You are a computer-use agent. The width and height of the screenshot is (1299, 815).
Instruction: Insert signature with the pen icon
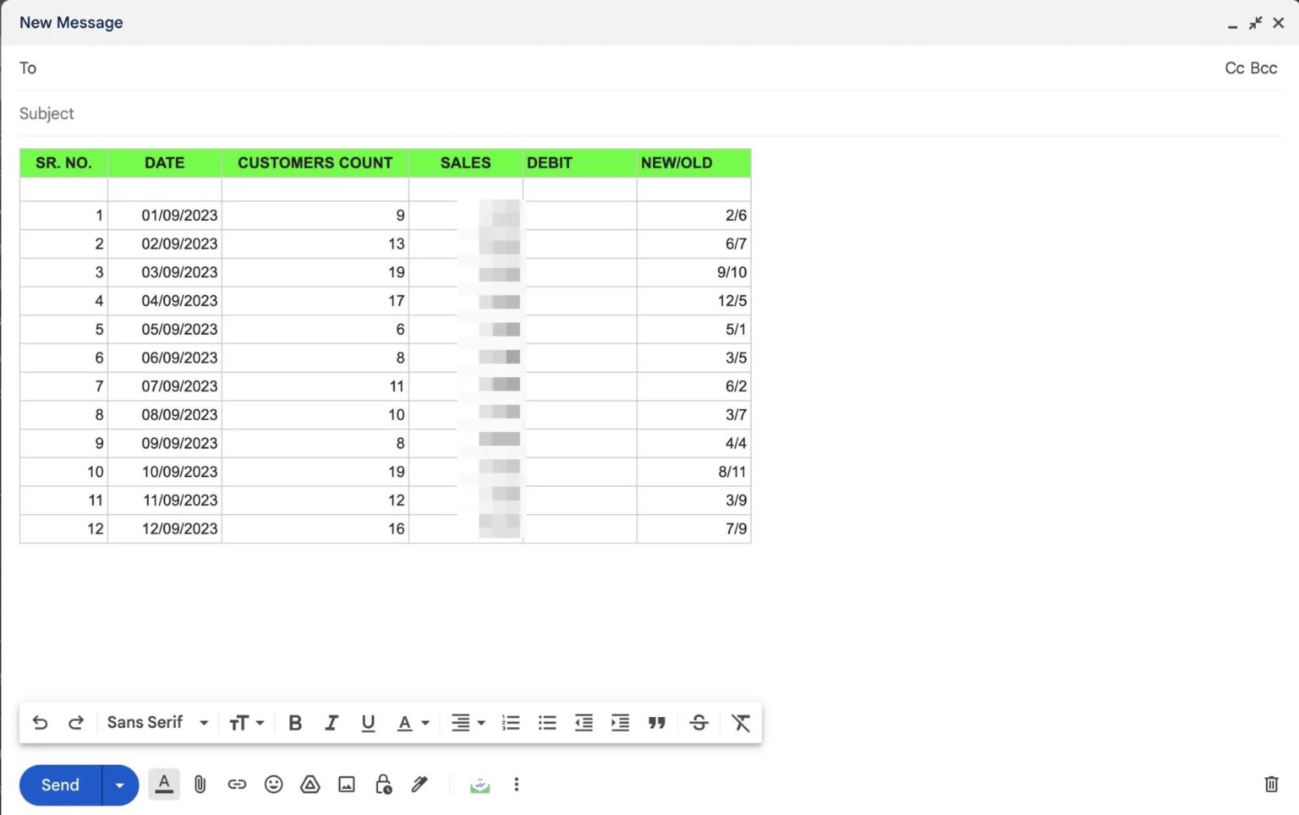tap(419, 785)
